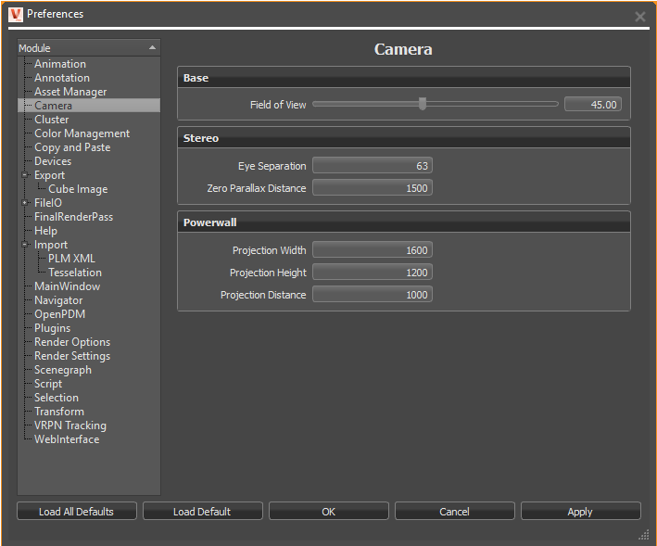Click the Projection Distance field
This screenshot has height=546, width=657.
coord(373,294)
